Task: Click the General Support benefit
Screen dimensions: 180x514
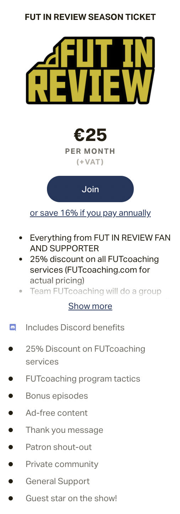Action: click(x=58, y=481)
